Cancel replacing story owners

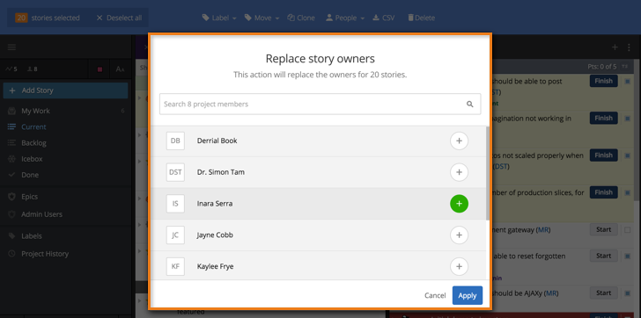click(x=435, y=295)
